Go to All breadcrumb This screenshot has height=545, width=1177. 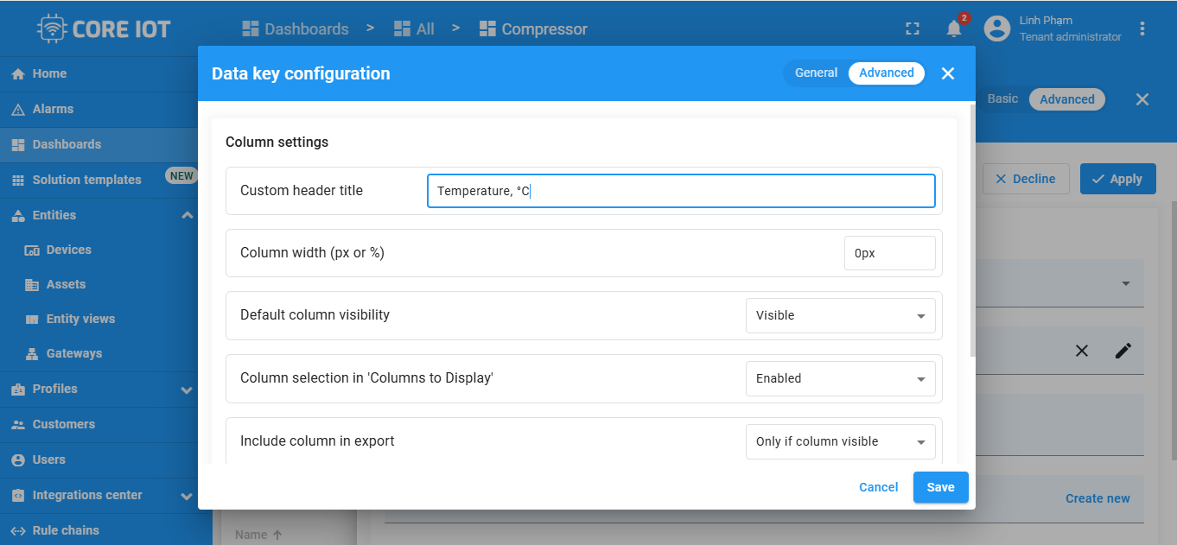[414, 29]
